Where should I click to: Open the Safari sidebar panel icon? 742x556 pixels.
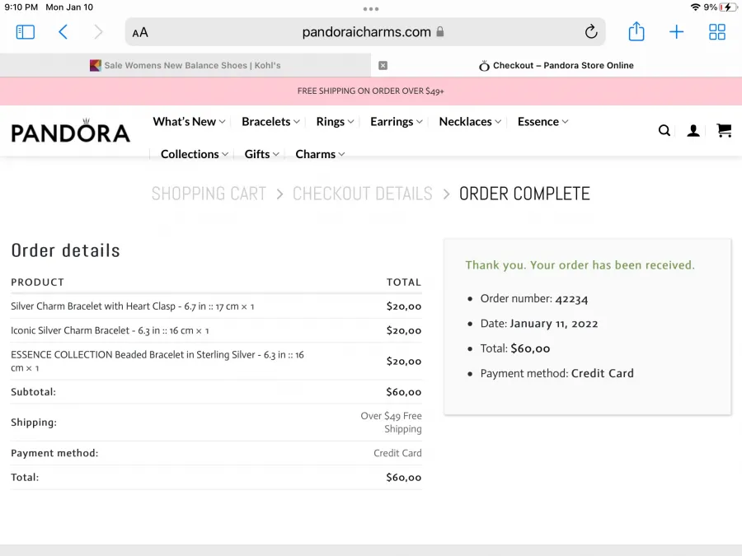pyautogui.click(x=25, y=32)
